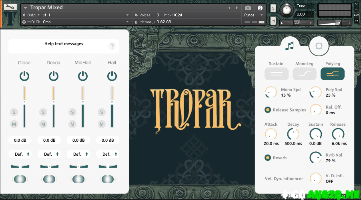This screenshot has width=361, height=200.
Task: Open the Close mic Def. output dropdown
Action: pos(21,154)
